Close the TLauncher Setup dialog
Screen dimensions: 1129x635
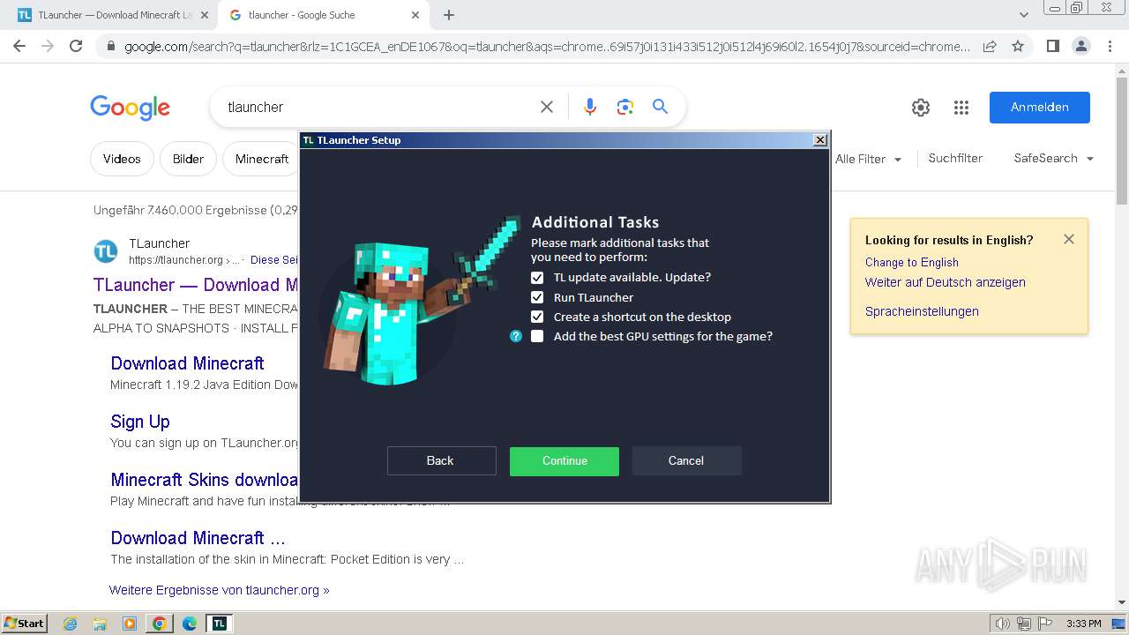819,139
